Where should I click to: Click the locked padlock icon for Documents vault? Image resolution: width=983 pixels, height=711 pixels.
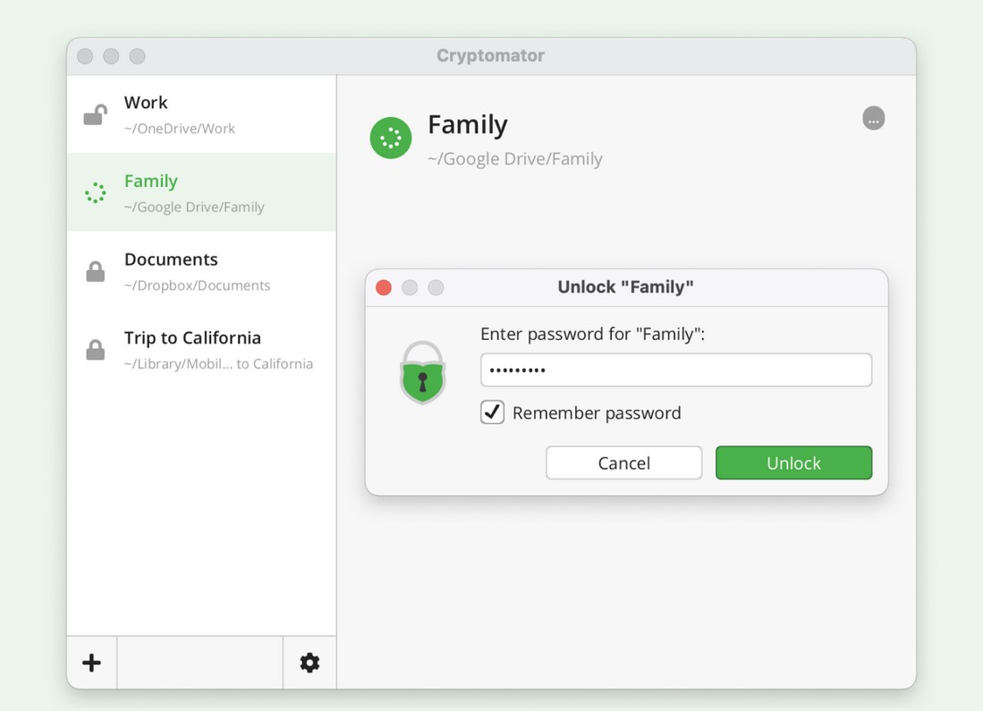(x=95, y=269)
